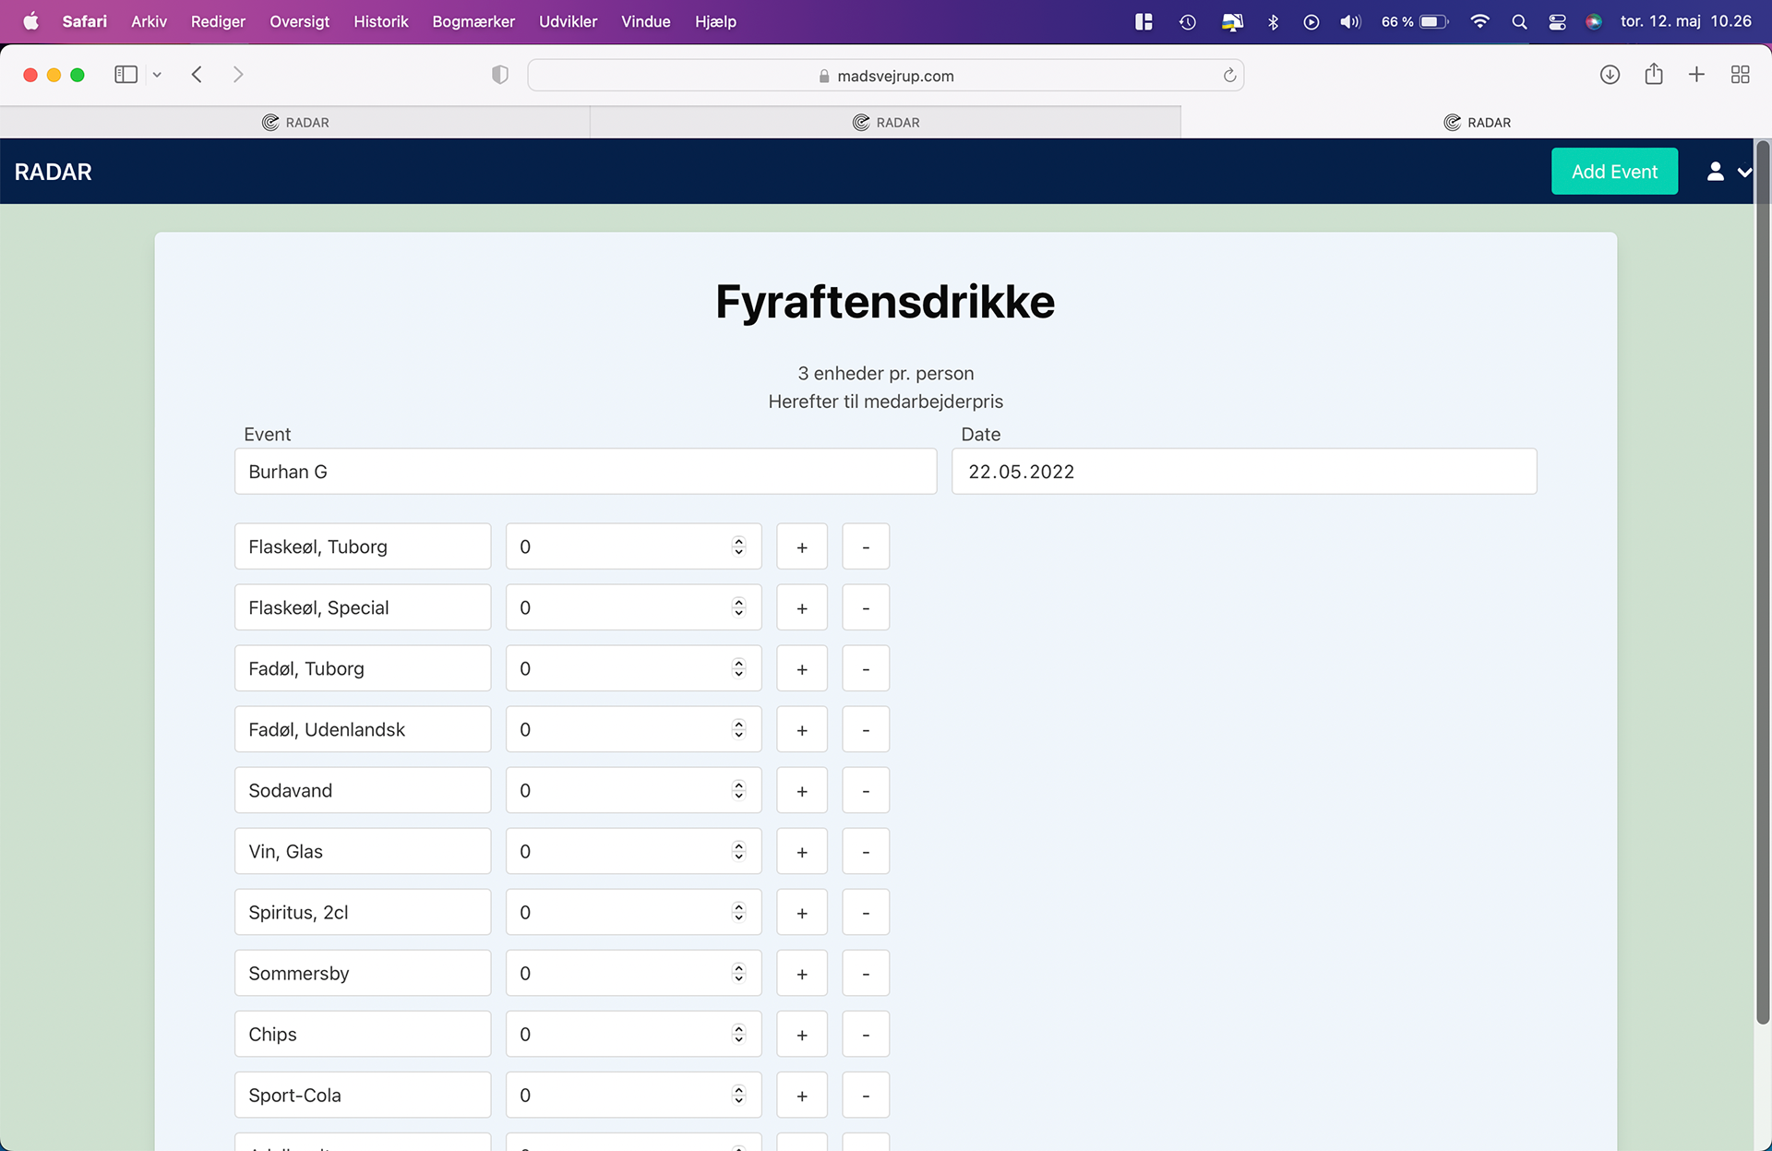Toggle the Safari sidebar icon
Screen dimensions: 1772x1151
(x=126, y=75)
